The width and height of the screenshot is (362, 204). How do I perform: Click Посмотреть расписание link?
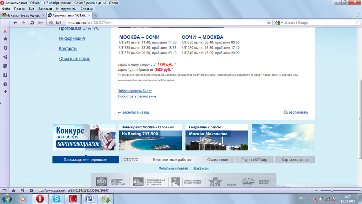(137, 96)
